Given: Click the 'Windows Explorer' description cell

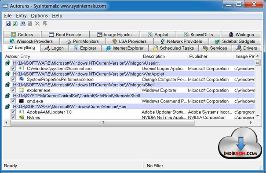Looking at the screenshot, I should pos(159,90).
